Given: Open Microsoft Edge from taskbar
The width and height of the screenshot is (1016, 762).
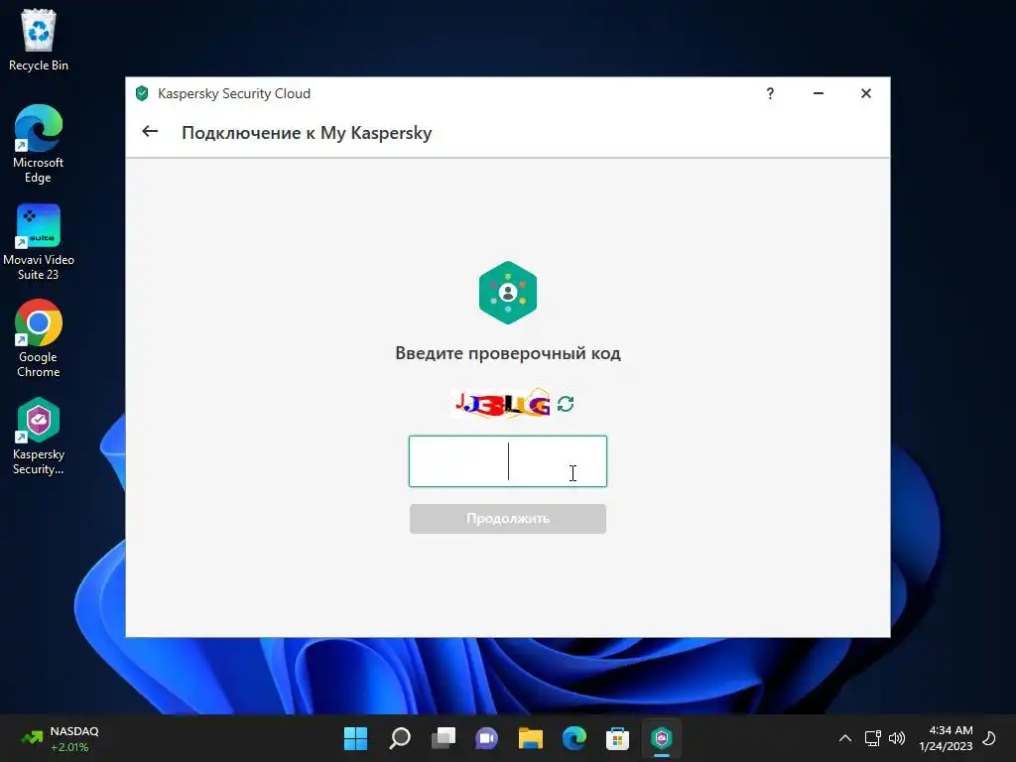Looking at the screenshot, I should click(x=574, y=738).
